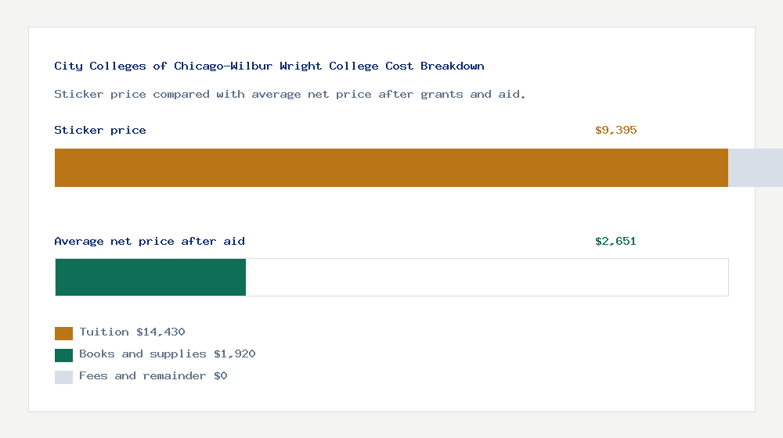The image size is (783, 438).
Task: Select the green net price bar
Action: pos(150,278)
